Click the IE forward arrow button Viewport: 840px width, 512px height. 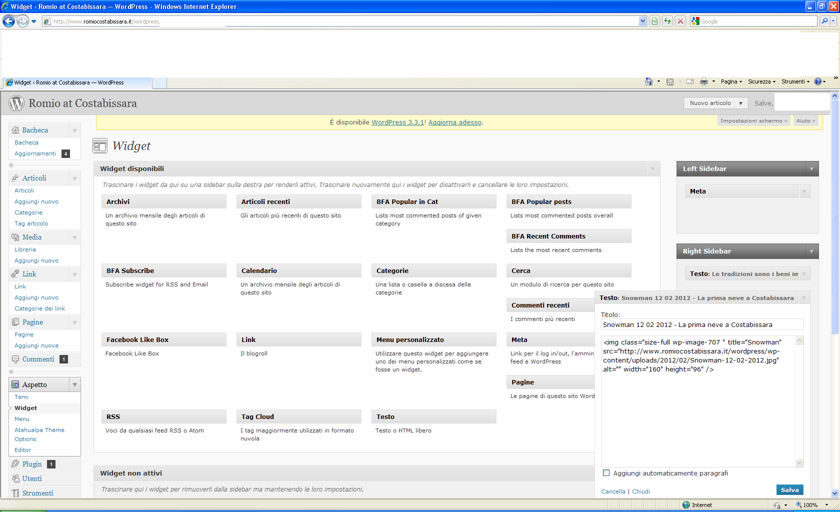click(x=22, y=21)
